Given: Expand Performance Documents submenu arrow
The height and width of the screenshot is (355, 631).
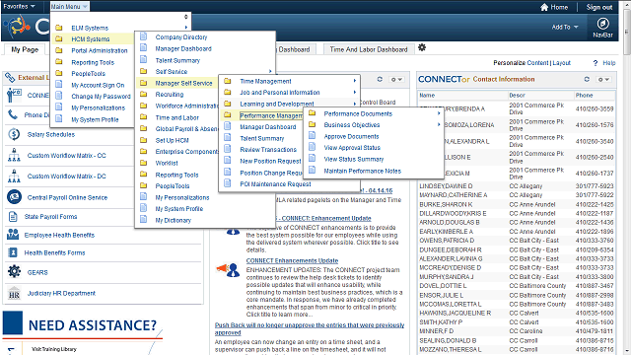Looking at the screenshot, I should click(x=439, y=114).
